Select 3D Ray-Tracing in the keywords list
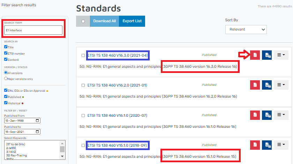The height and width of the screenshot is (164, 293). [16, 155]
